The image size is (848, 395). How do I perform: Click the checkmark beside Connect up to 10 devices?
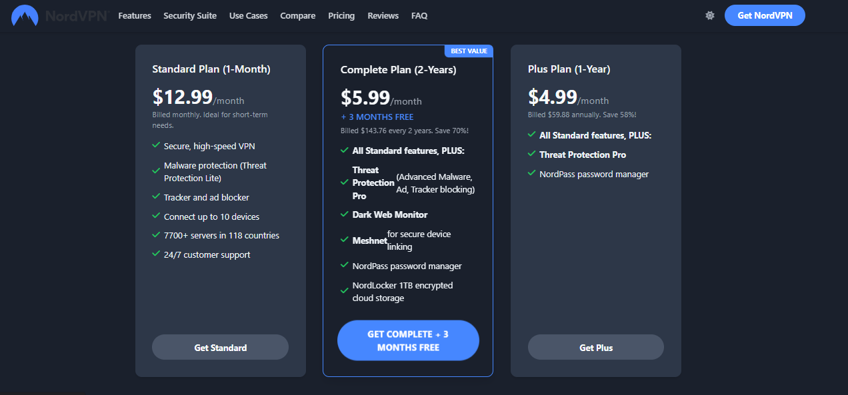[156, 216]
